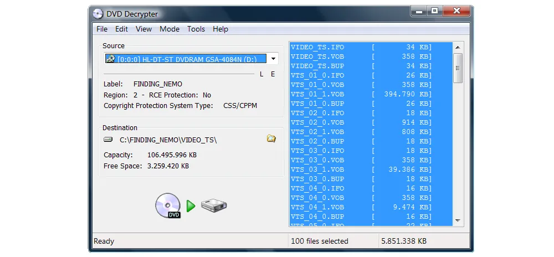
Task: Click the file list scroll up arrow
Action: (458, 47)
